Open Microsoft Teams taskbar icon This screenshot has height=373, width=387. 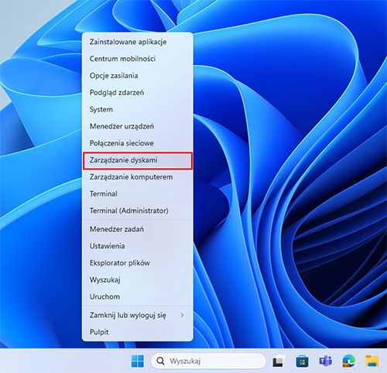pos(326,361)
